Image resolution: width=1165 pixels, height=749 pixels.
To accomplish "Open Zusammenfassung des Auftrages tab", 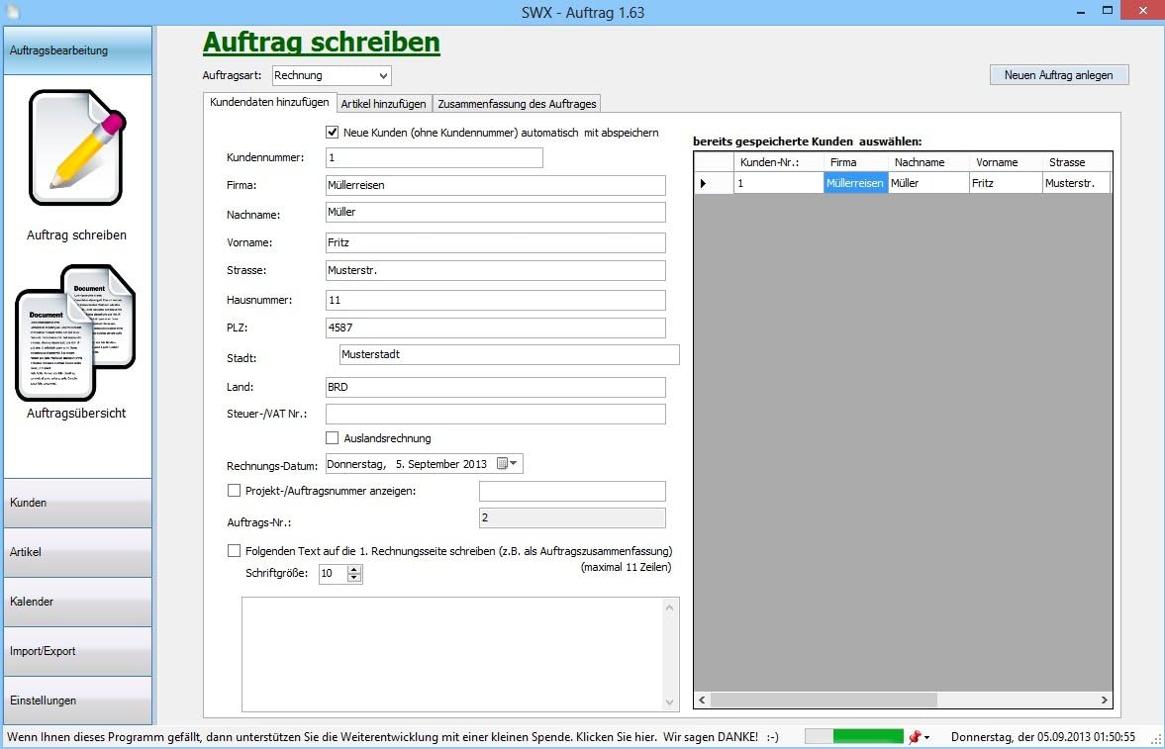I will click(517, 104).
